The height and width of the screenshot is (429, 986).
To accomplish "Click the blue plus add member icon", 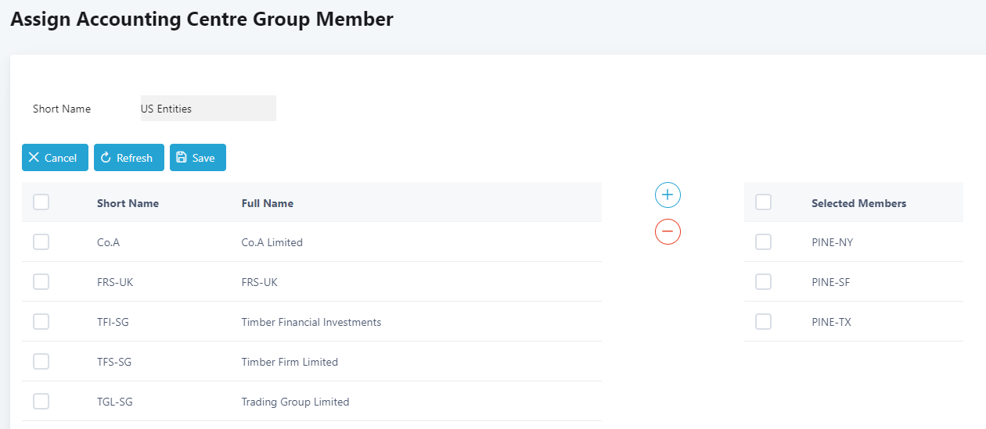I will [x=668, y=195].
